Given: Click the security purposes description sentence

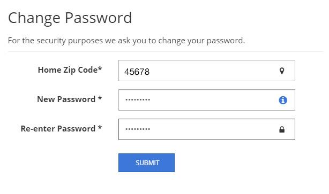Looking at the screenshot, I should (126, 41).
